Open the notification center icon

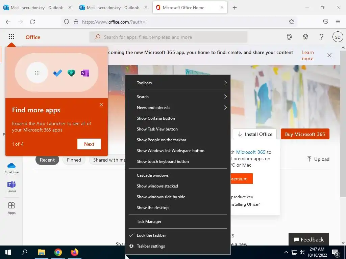coord(336,252)
